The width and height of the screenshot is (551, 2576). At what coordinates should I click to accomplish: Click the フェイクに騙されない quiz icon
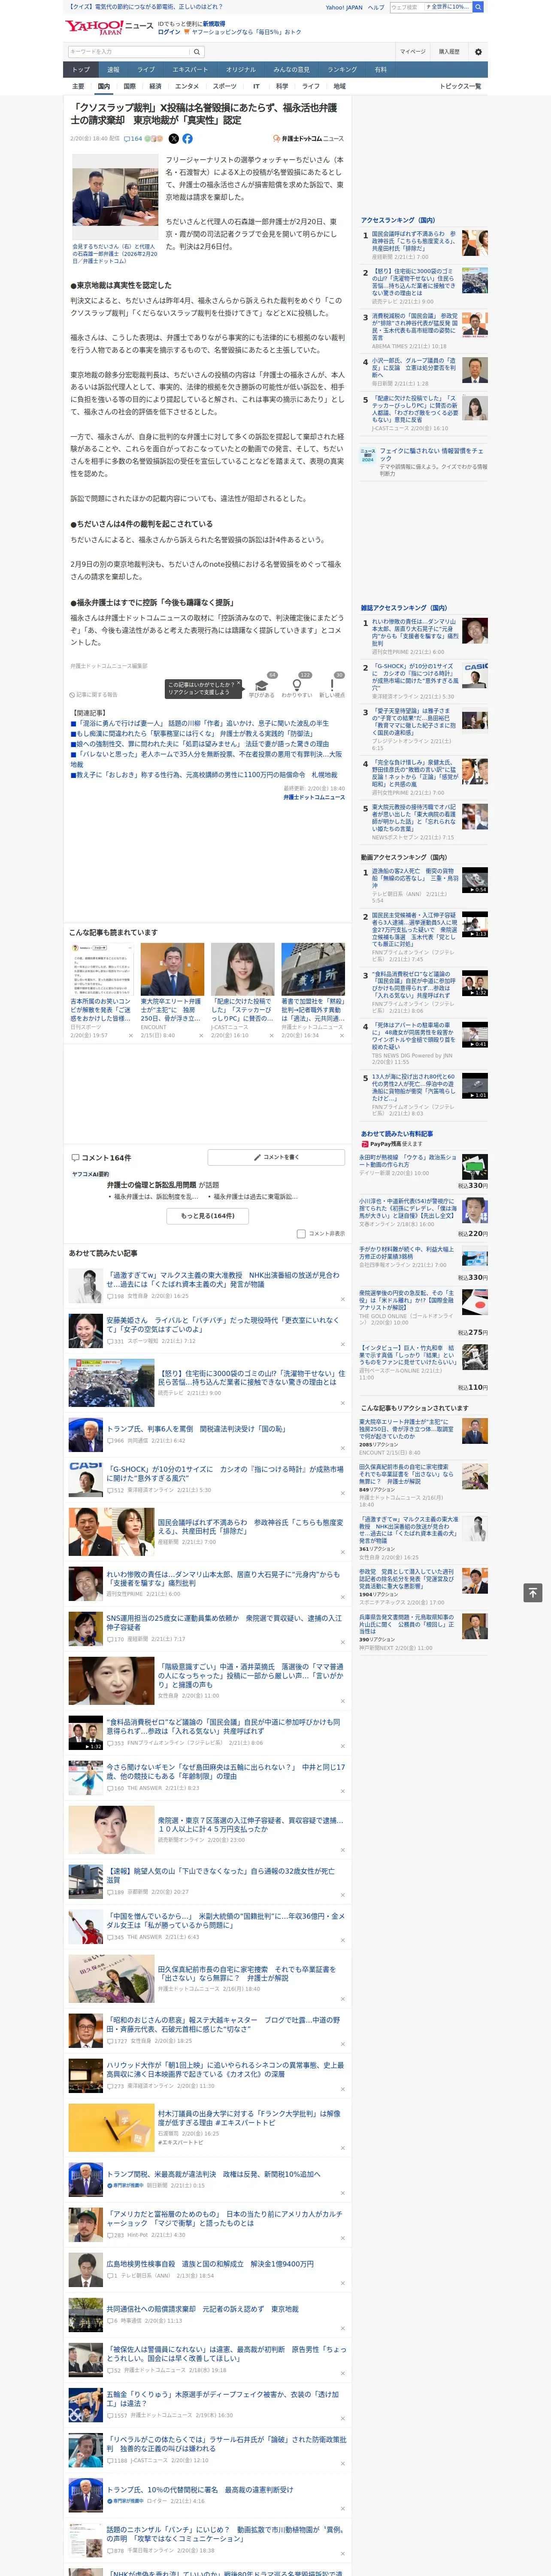tap(368, 455)
